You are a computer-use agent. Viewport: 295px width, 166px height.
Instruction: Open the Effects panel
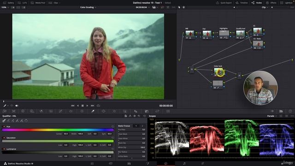tap(271, 3)
